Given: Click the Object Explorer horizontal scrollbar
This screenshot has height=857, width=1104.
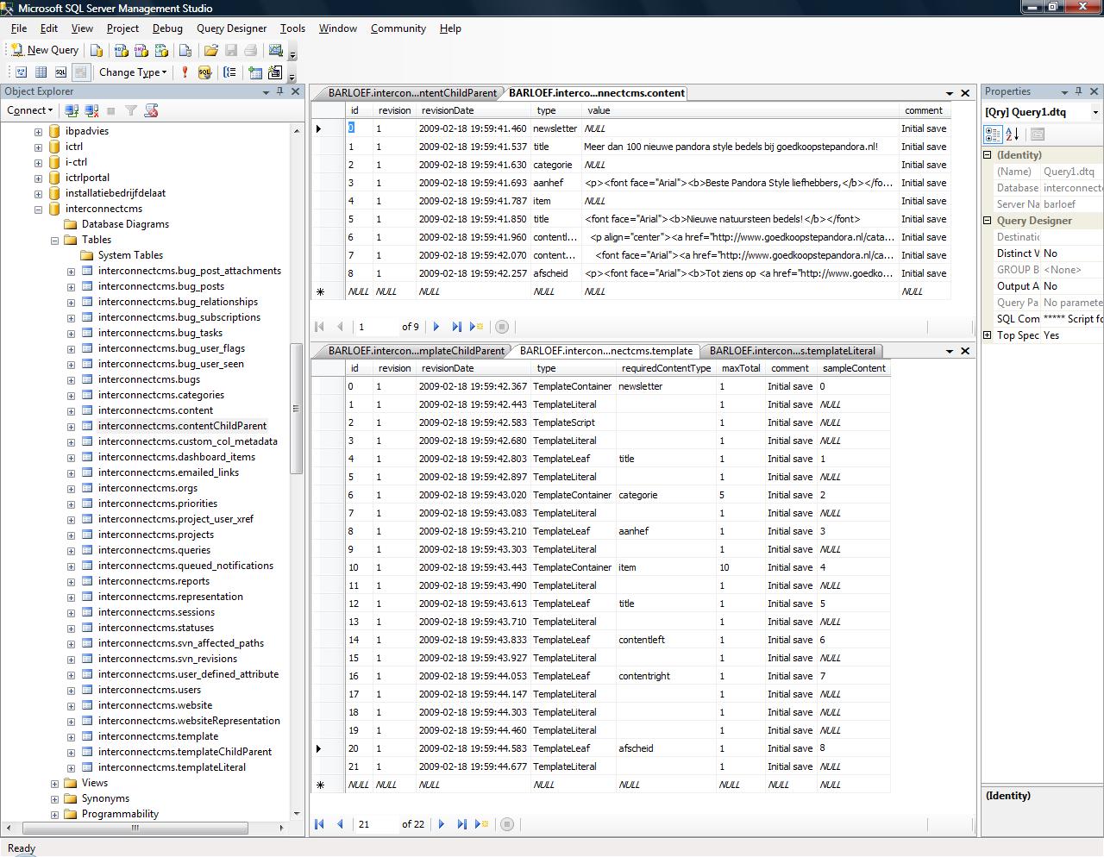Looking at the screenshot, I should (135, 828).
